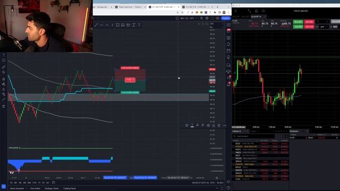Viewport: 340px width, 191px height.
Task: Toggle the ETH session button
Action: [x=212, y=183]
